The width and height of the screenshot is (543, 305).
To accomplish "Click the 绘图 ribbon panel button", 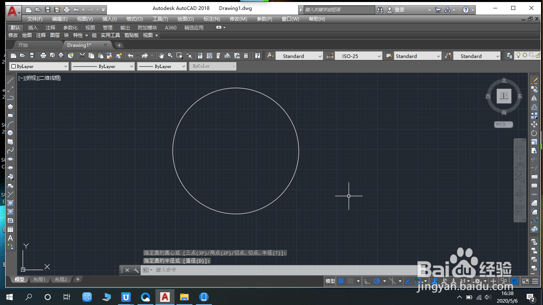I will (x=27, y=35).
